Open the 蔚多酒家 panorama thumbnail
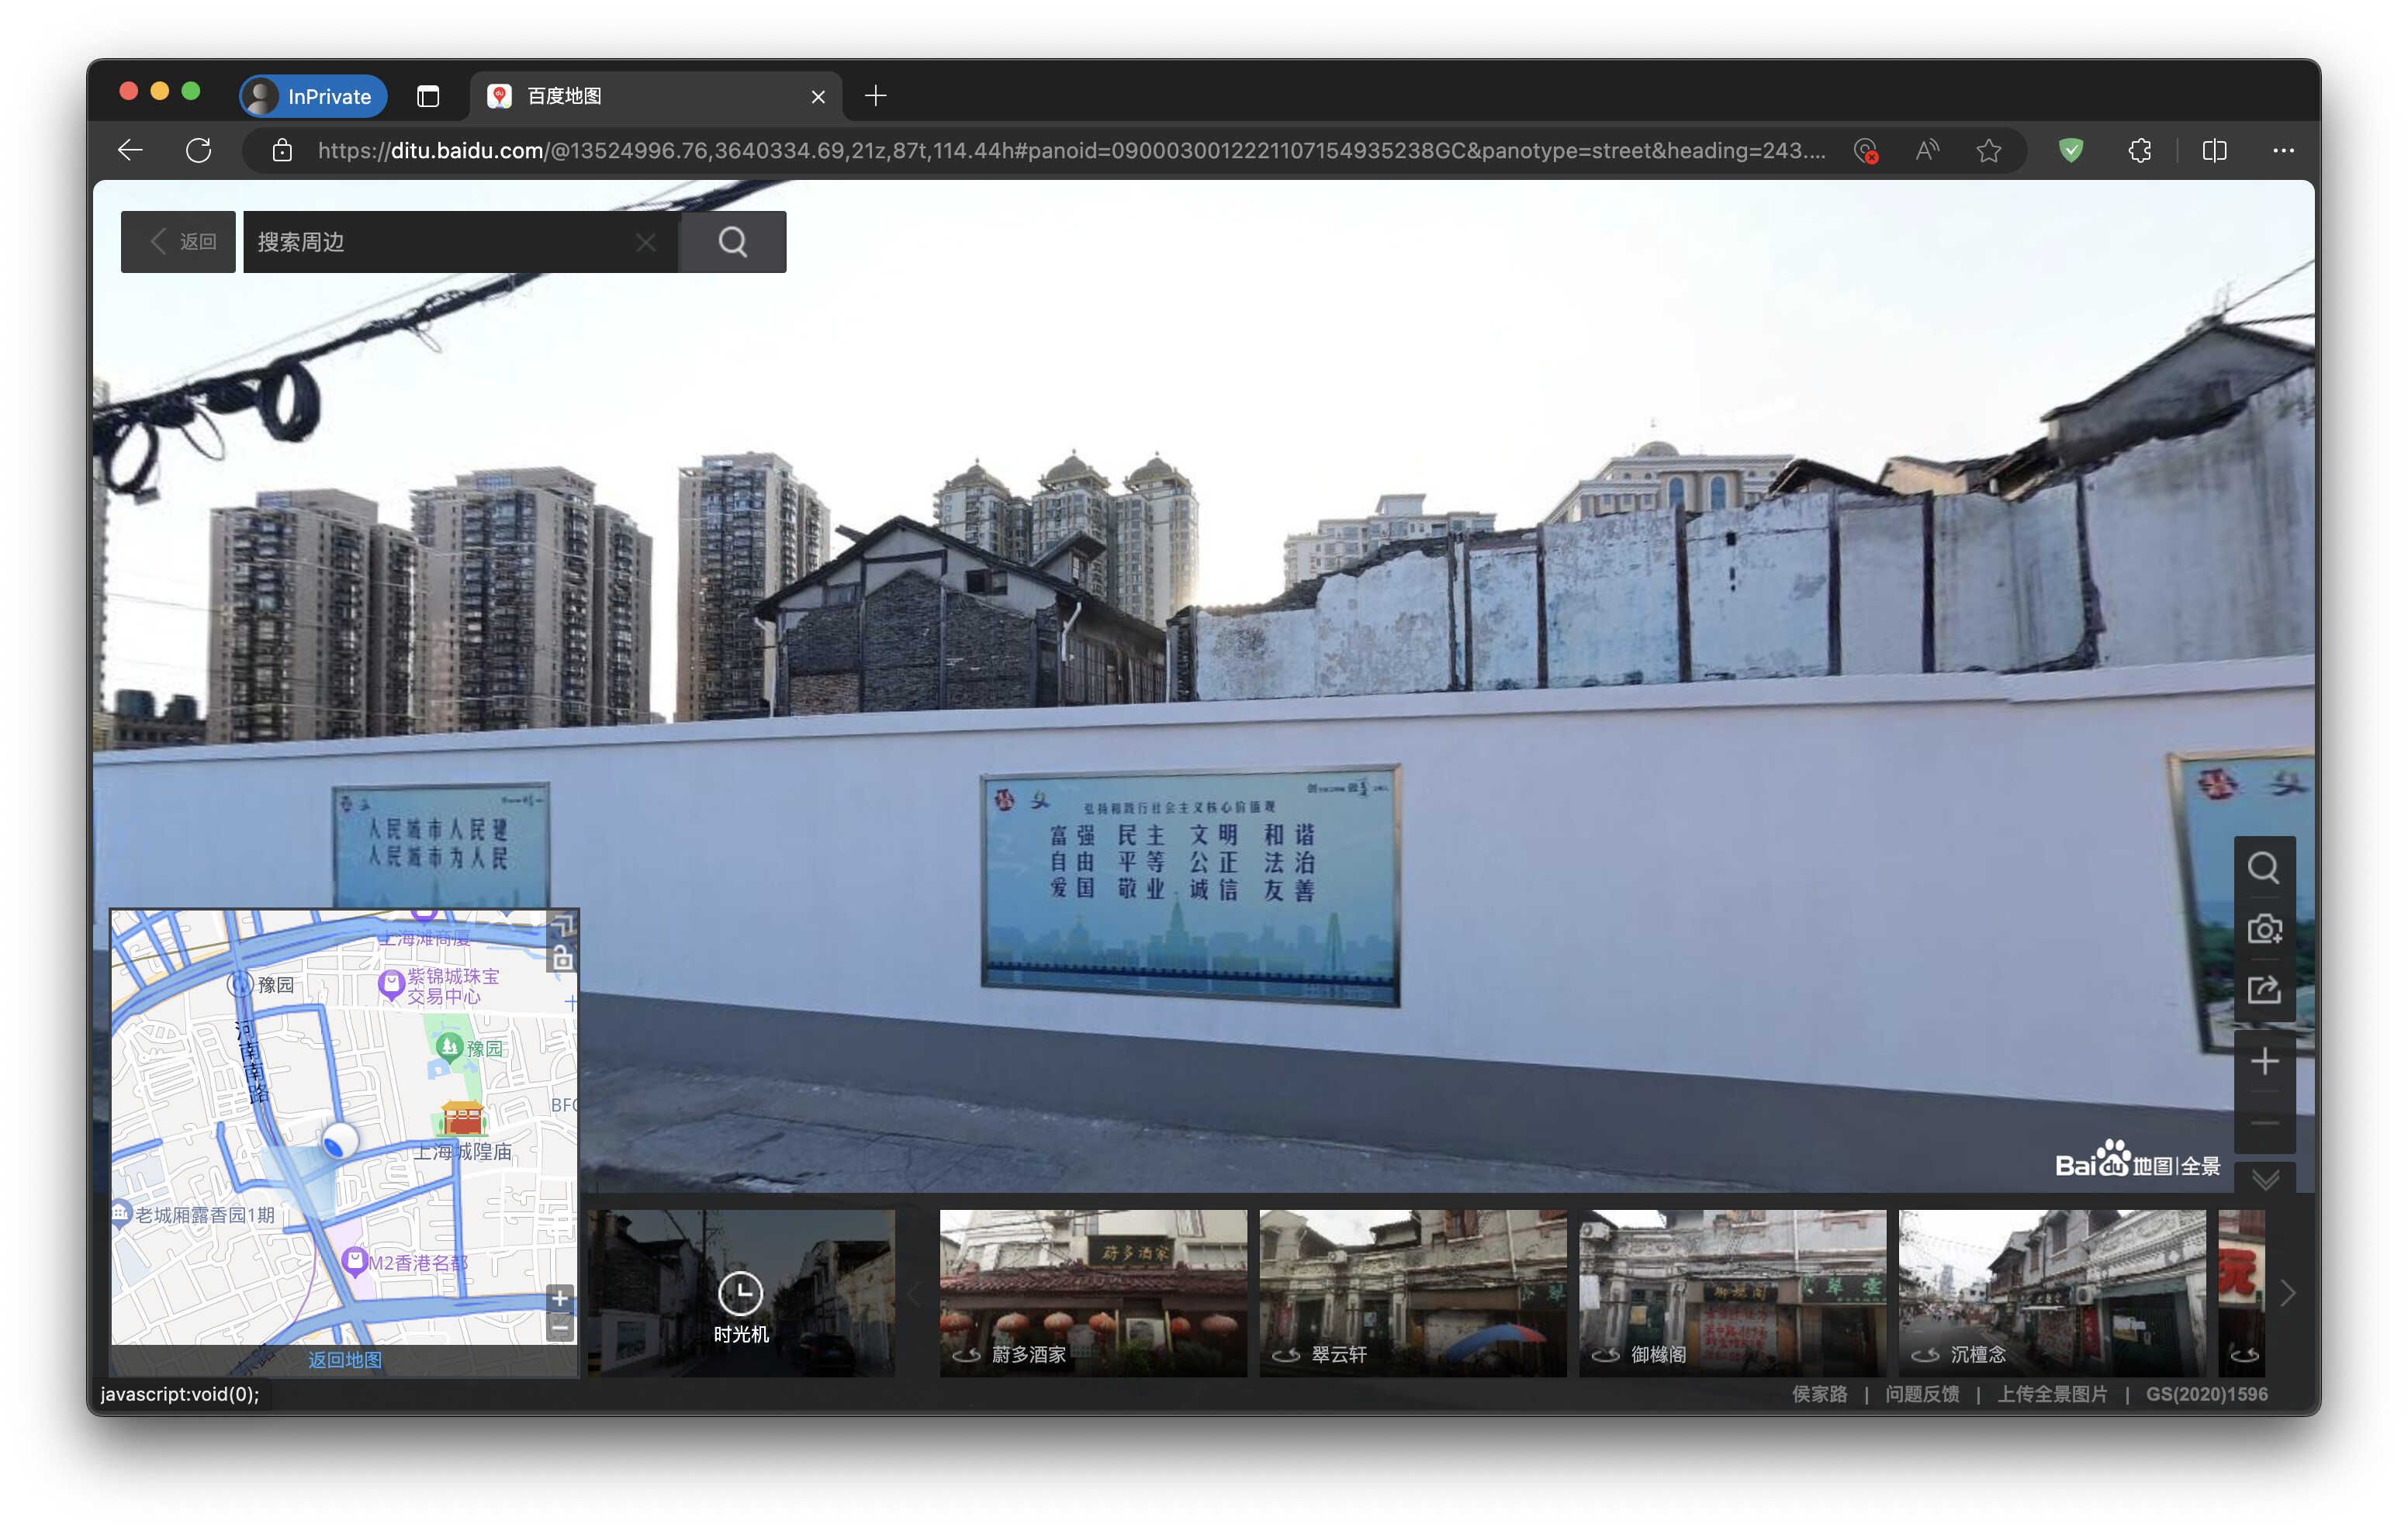Image resolution: width=2408 pixels, height=1531 pixels. click(x=1092, y=1293)
